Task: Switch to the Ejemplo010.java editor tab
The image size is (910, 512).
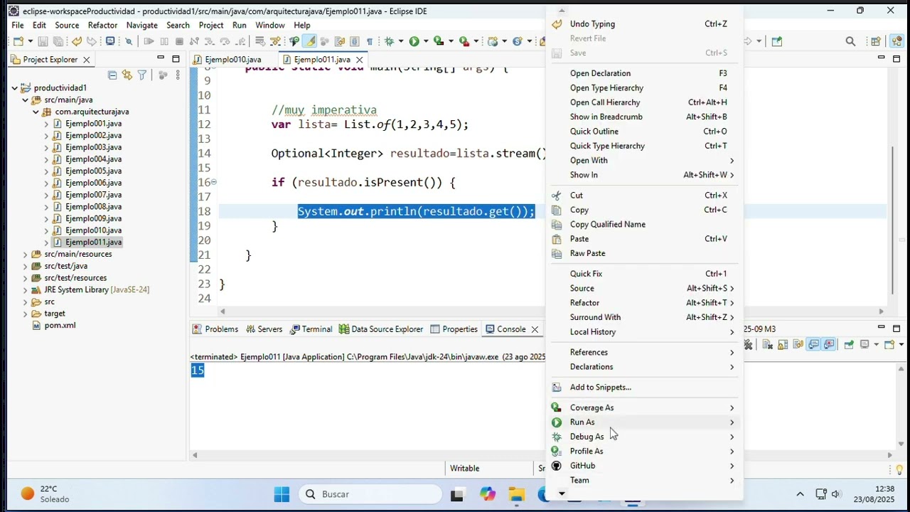Action: click(227, 60)
